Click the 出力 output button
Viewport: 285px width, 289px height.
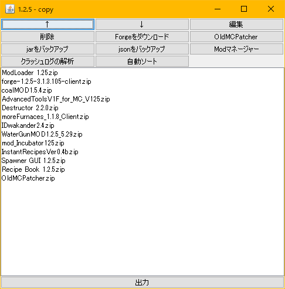pyautogui.click(x=142, y=283)
